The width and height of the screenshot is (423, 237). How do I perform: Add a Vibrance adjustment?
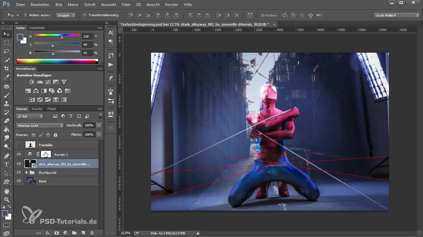coord(64,82)
